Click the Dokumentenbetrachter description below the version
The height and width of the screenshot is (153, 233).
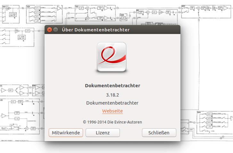[112, 103]
